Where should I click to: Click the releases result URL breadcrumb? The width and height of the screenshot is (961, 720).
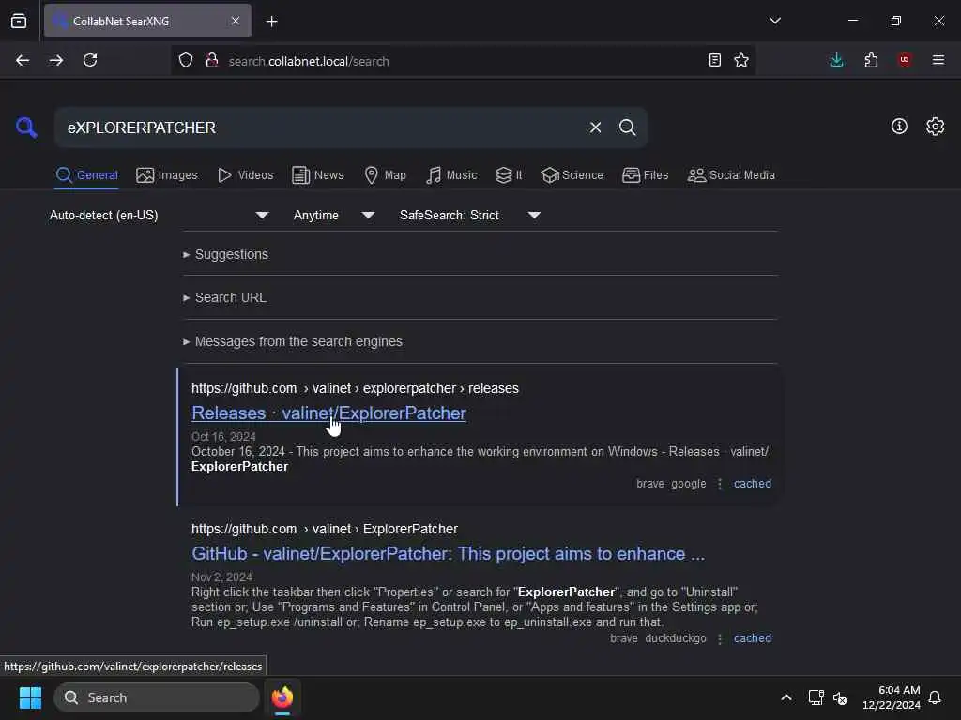(355, 389)
